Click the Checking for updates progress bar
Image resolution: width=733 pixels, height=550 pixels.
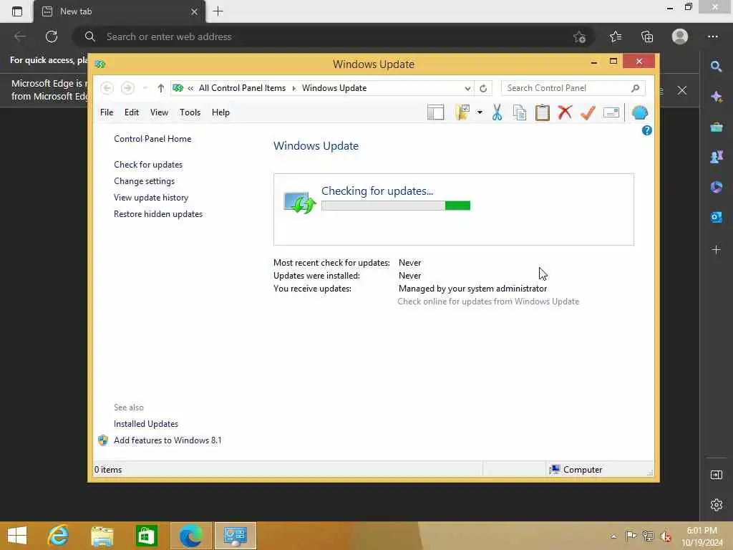[395, 206]
